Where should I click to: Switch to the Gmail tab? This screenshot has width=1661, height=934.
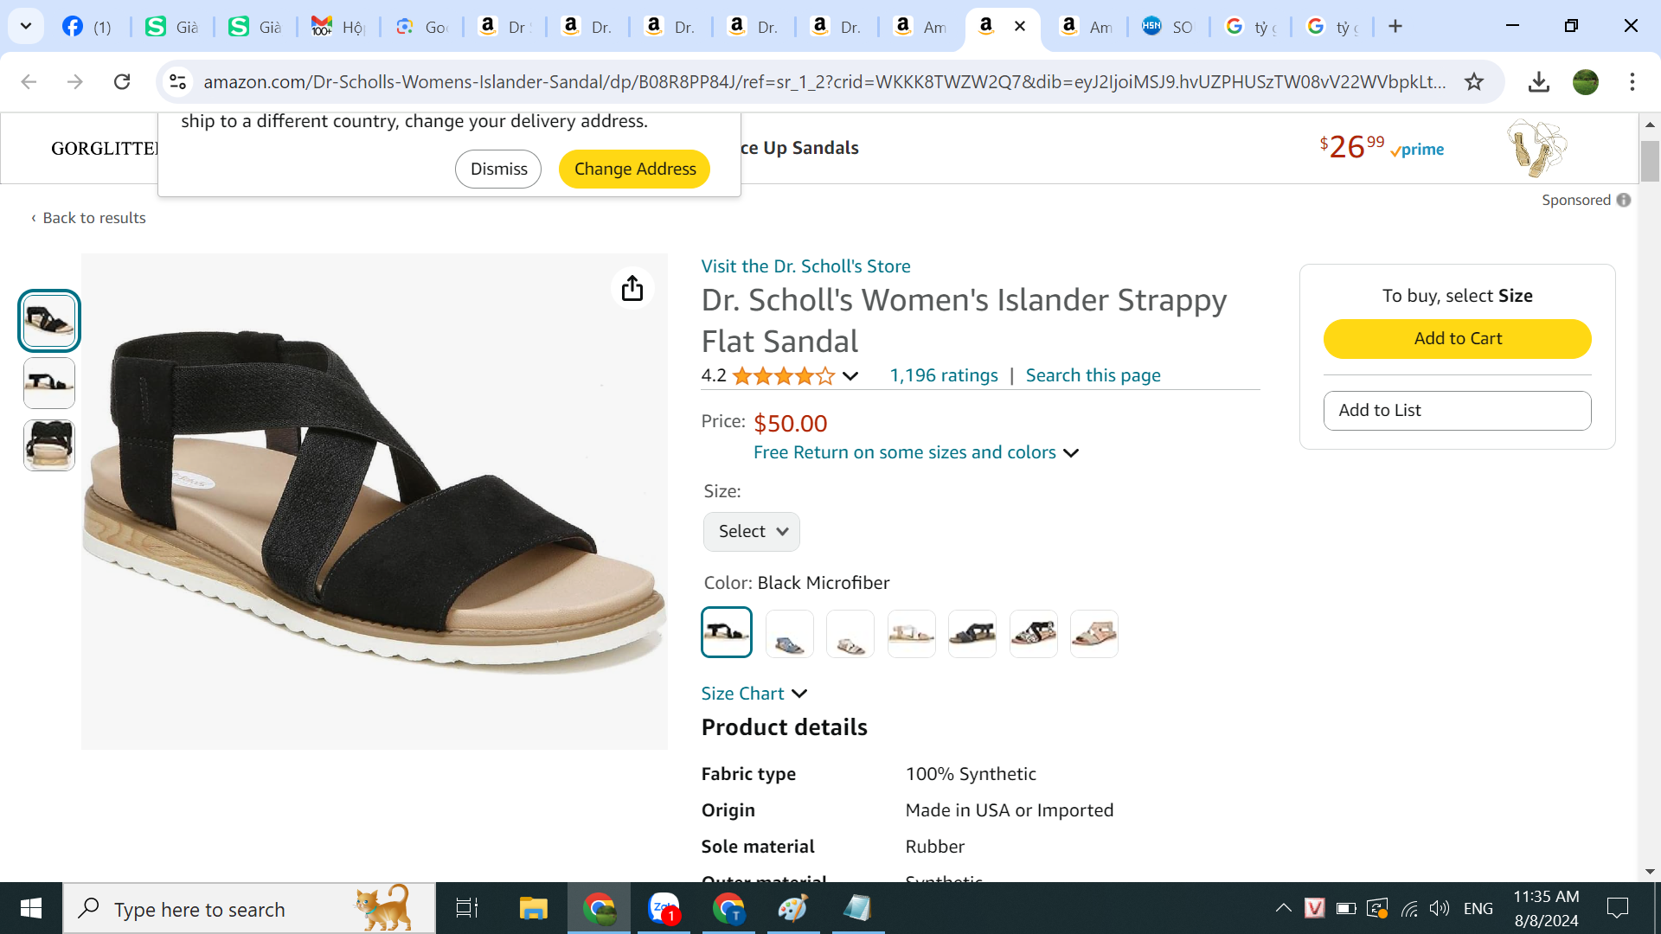tap(337, 27)
